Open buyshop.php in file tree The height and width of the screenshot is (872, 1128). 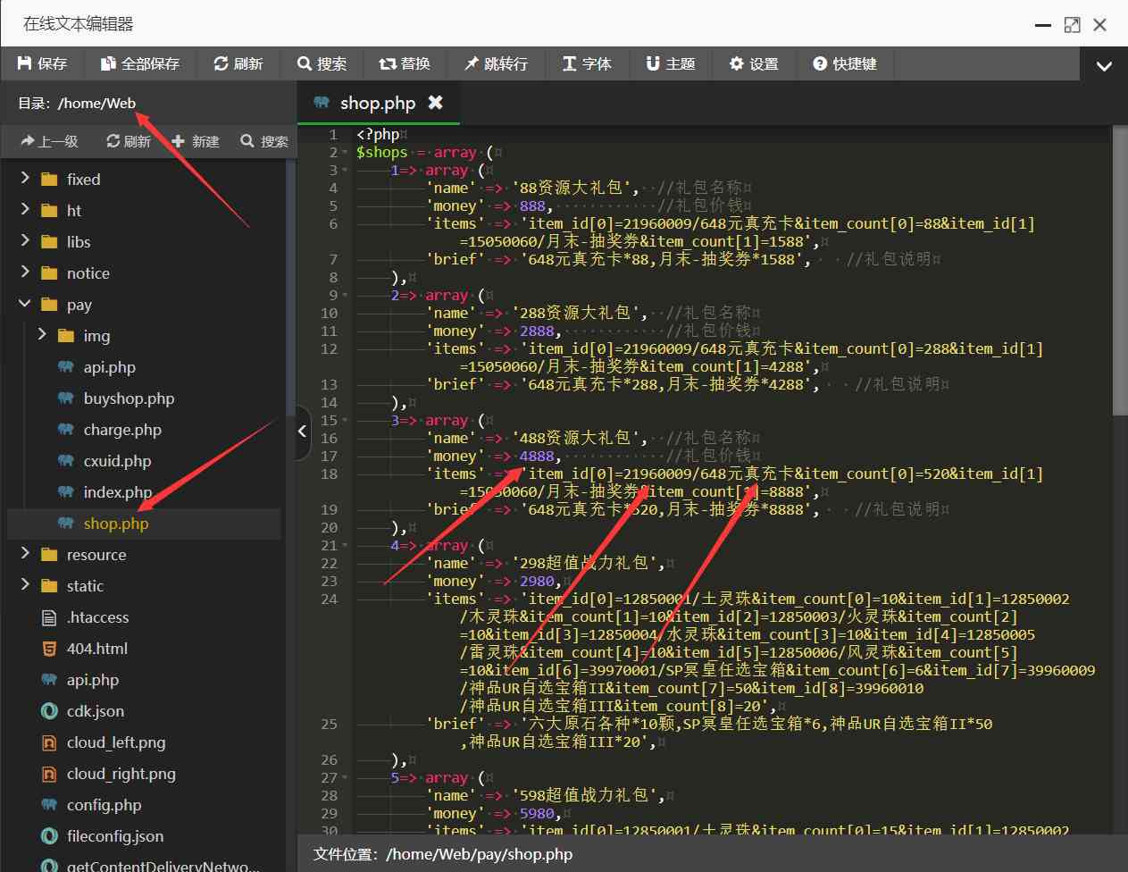click(129, 398)
